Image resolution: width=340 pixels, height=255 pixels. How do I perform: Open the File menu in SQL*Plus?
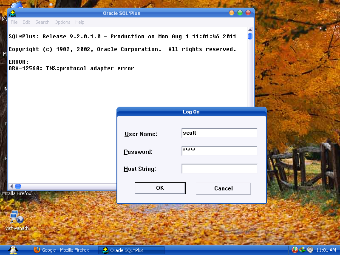tap(14, 22)
